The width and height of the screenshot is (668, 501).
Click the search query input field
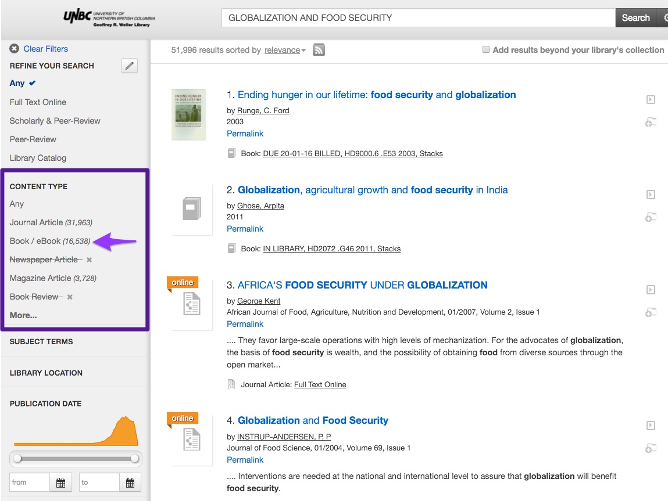pyautogui.click(x=417, y=18)
